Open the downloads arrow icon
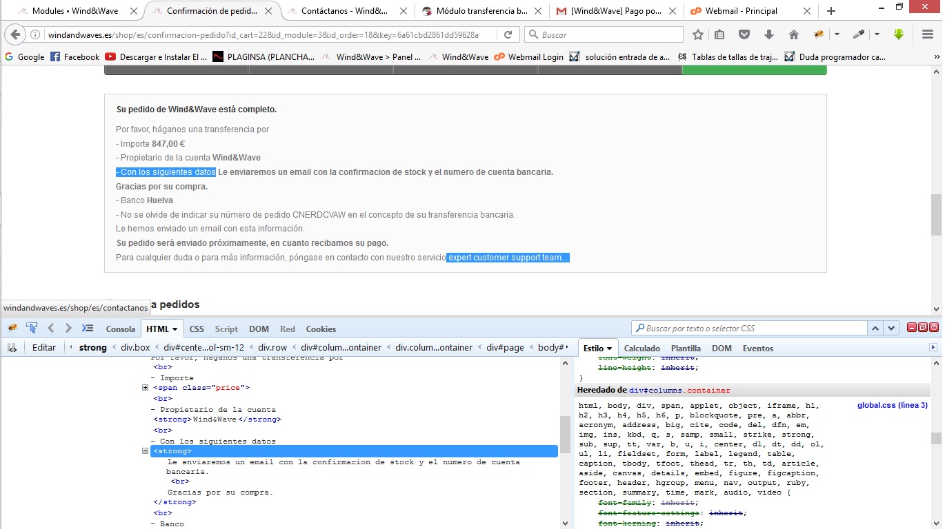Screen dimensions: 945x529 pos(769,34)
